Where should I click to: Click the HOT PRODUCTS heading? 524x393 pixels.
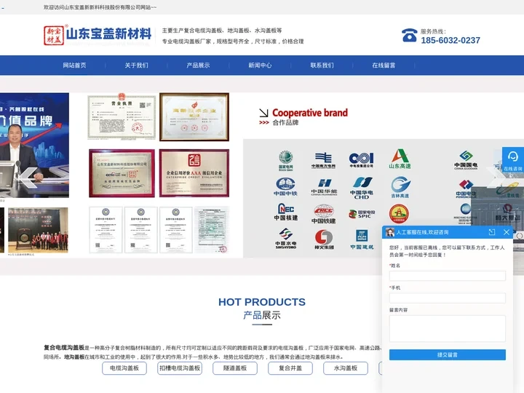pos(262,302)
